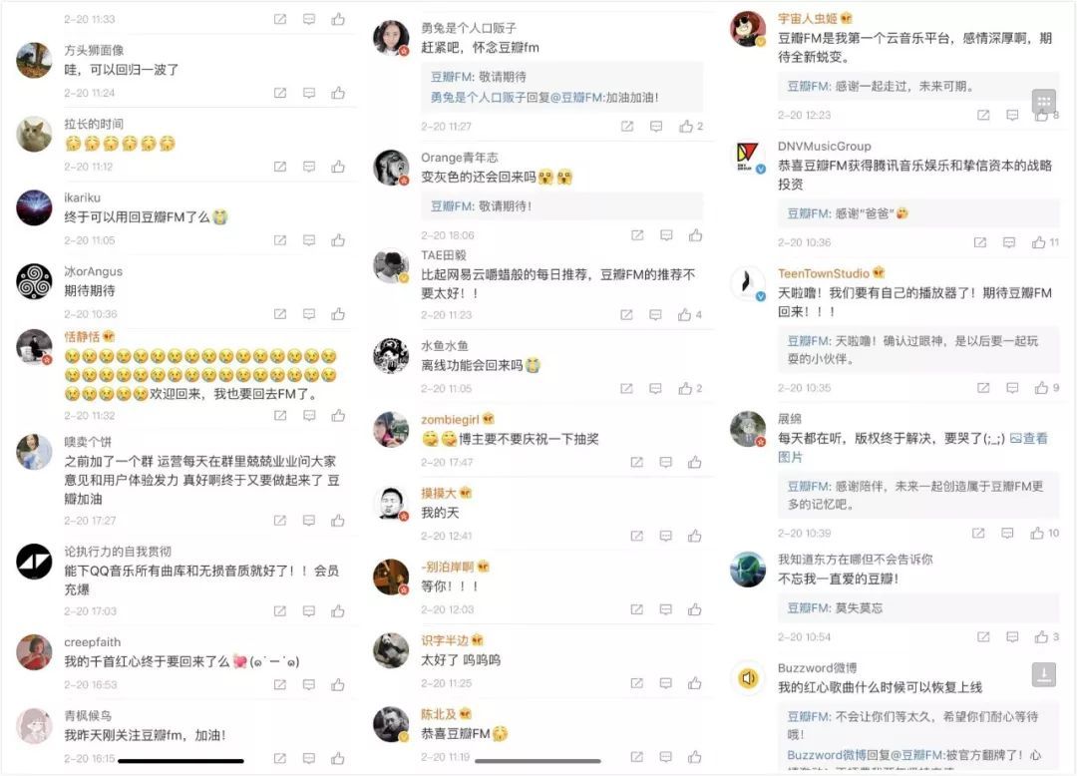
Task: Like 水鱼水鱼's comment about 离线功能
Action: (x=685, y=388)
